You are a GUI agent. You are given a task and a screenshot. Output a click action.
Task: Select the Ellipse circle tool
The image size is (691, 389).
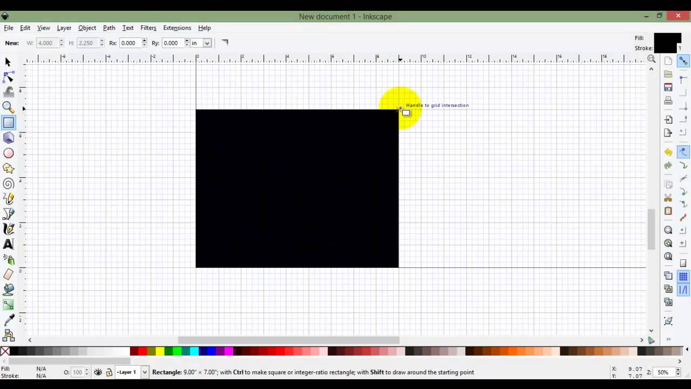(8, 153)
